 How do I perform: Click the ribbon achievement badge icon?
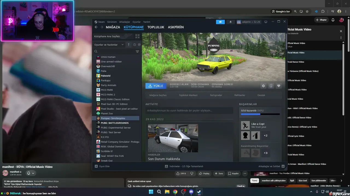point(245,136)
